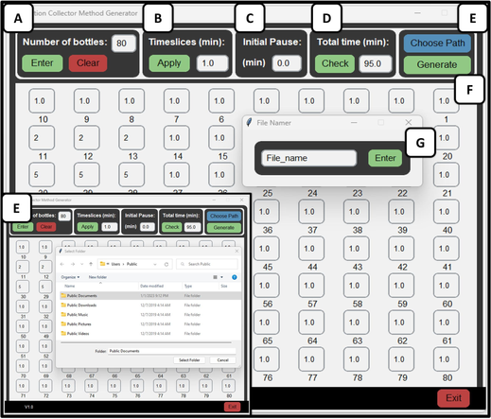
Task: Click the red Exit button in main window
Action: click(453, 398)
